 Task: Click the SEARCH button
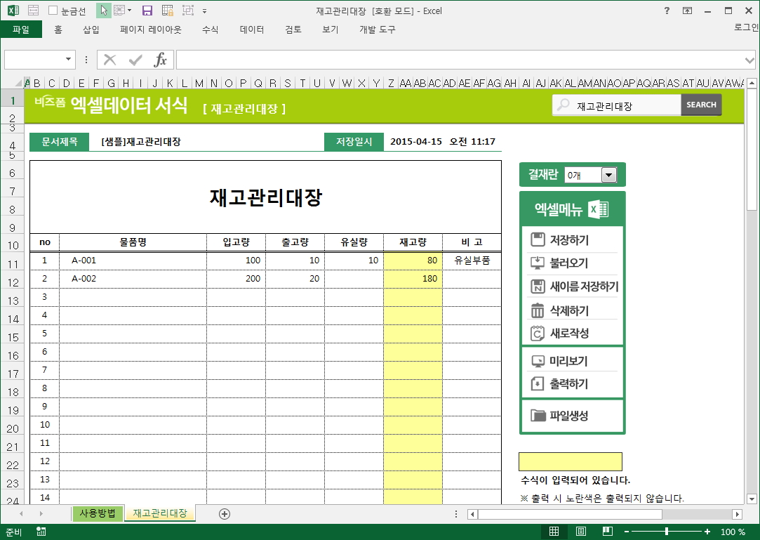700,105
